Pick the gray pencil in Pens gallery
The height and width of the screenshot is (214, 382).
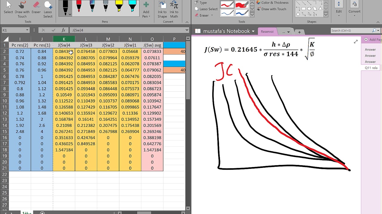(x=106, y=7)
